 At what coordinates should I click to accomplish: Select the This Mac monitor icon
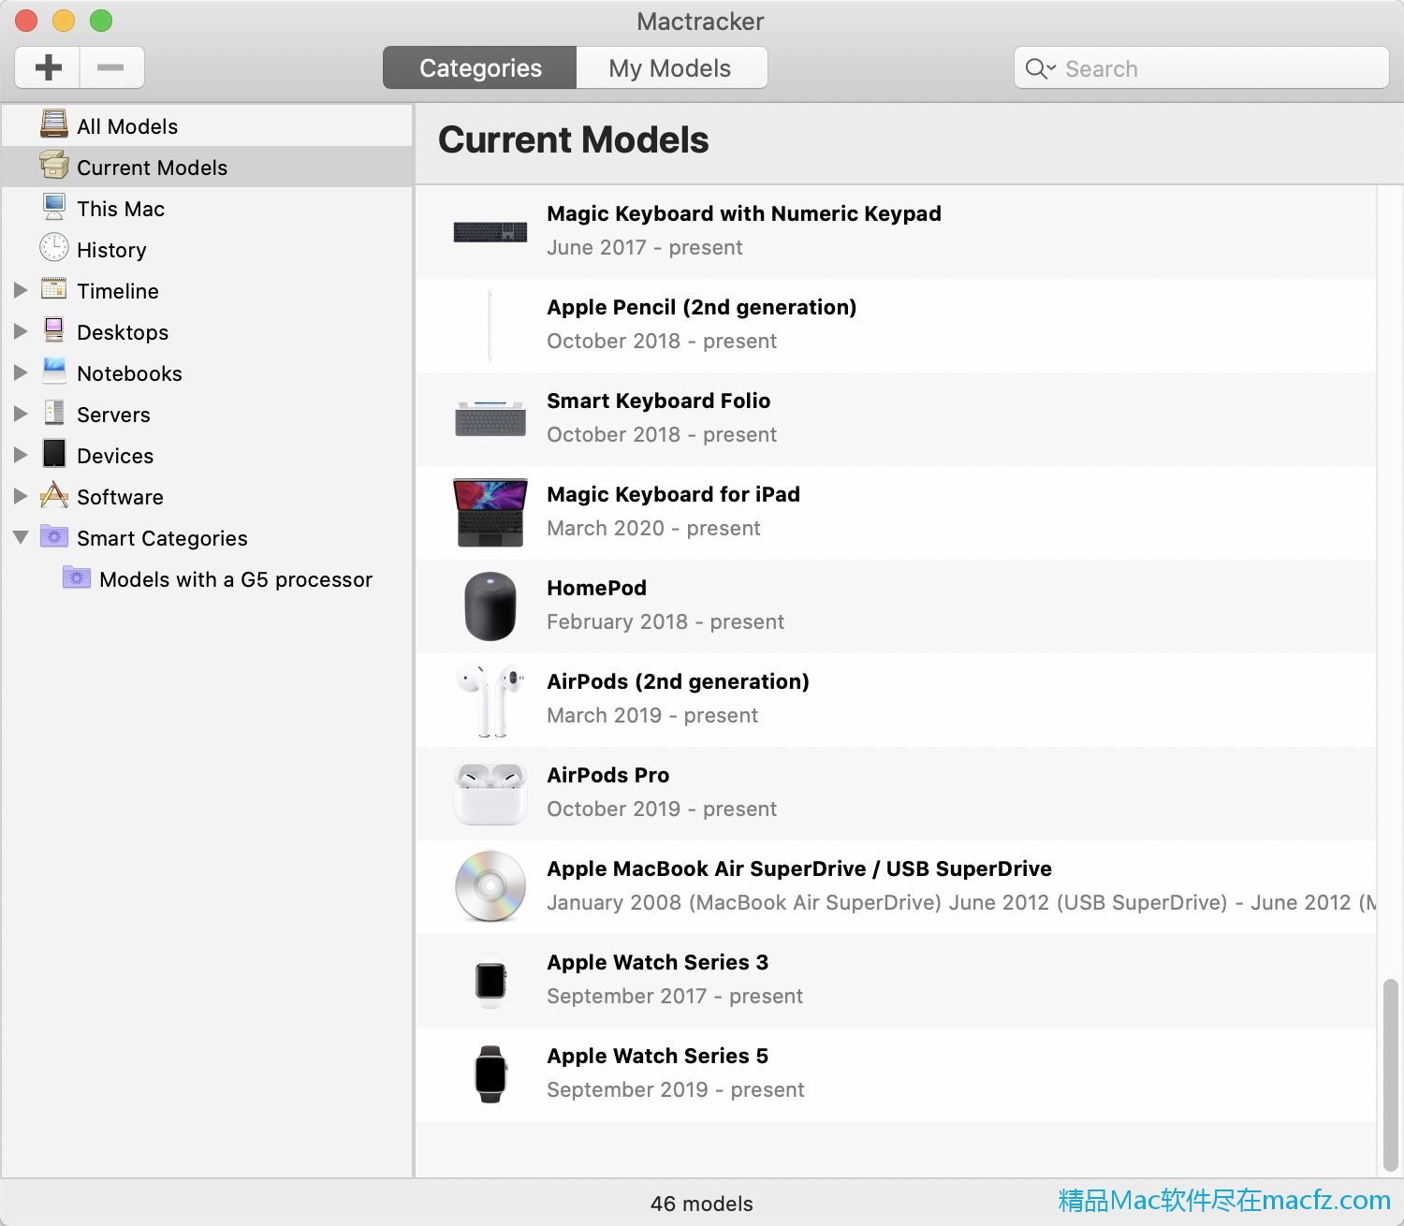point(54,207)
